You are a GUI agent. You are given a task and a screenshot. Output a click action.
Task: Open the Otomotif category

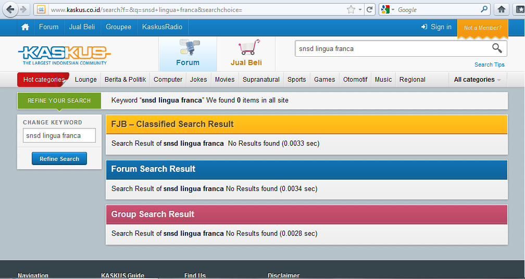click(x=355, y=80)
